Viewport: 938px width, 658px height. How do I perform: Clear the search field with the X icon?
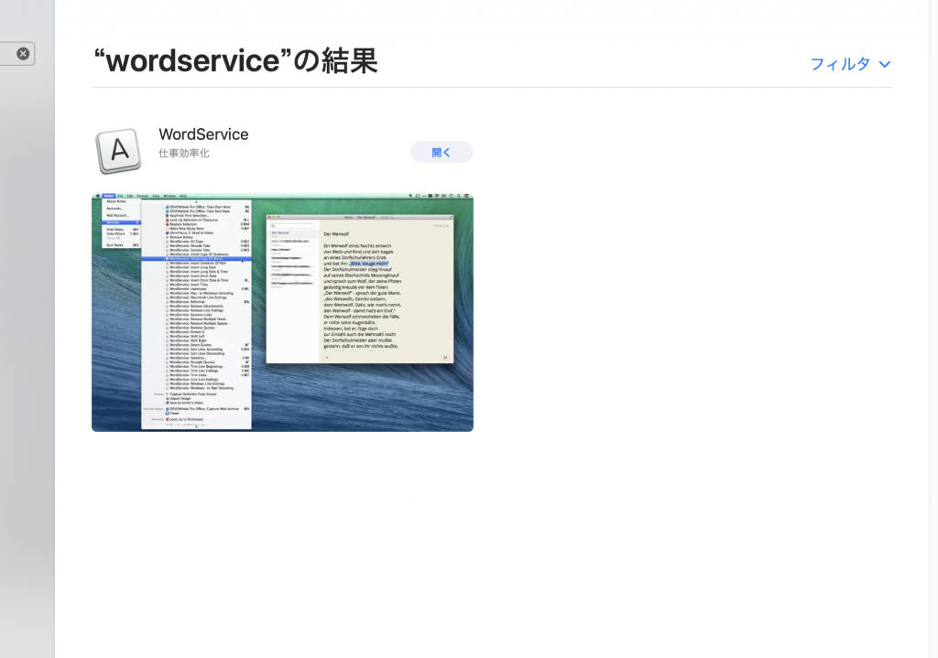[23, 54]
